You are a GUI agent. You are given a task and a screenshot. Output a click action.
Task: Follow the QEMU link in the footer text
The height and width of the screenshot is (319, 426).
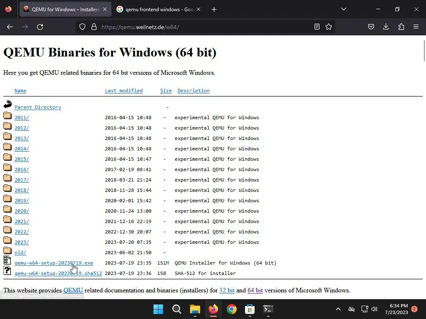73,290
